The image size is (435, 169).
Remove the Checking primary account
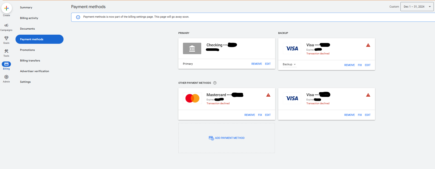(x=257, y=64)
